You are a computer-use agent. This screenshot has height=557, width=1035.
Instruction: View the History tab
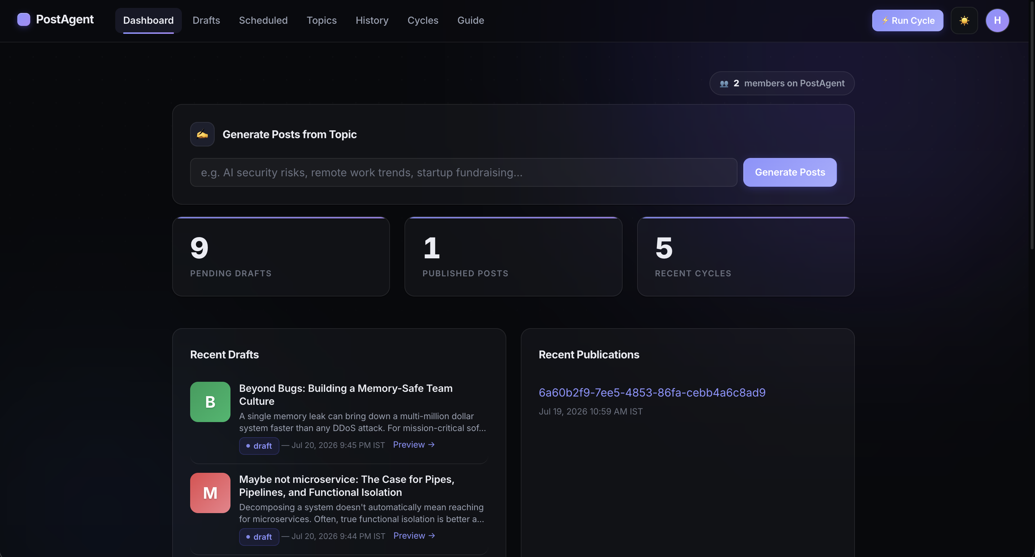pos(372,21)
